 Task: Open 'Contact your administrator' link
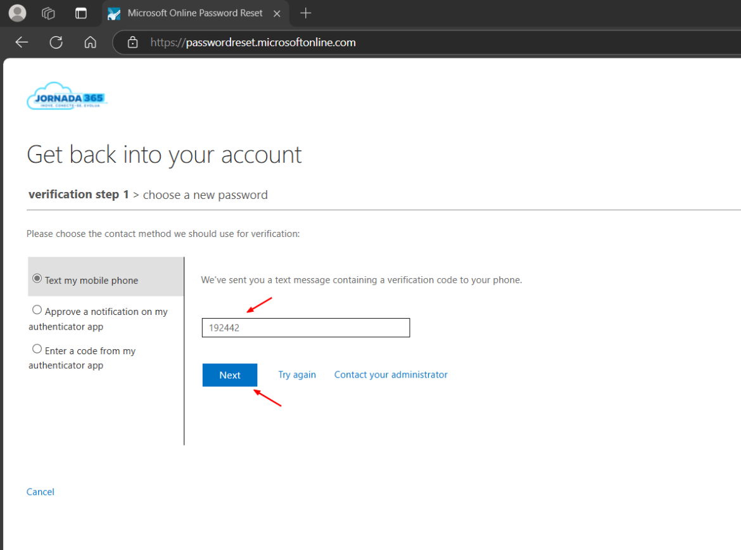click(x=390, y=374)
